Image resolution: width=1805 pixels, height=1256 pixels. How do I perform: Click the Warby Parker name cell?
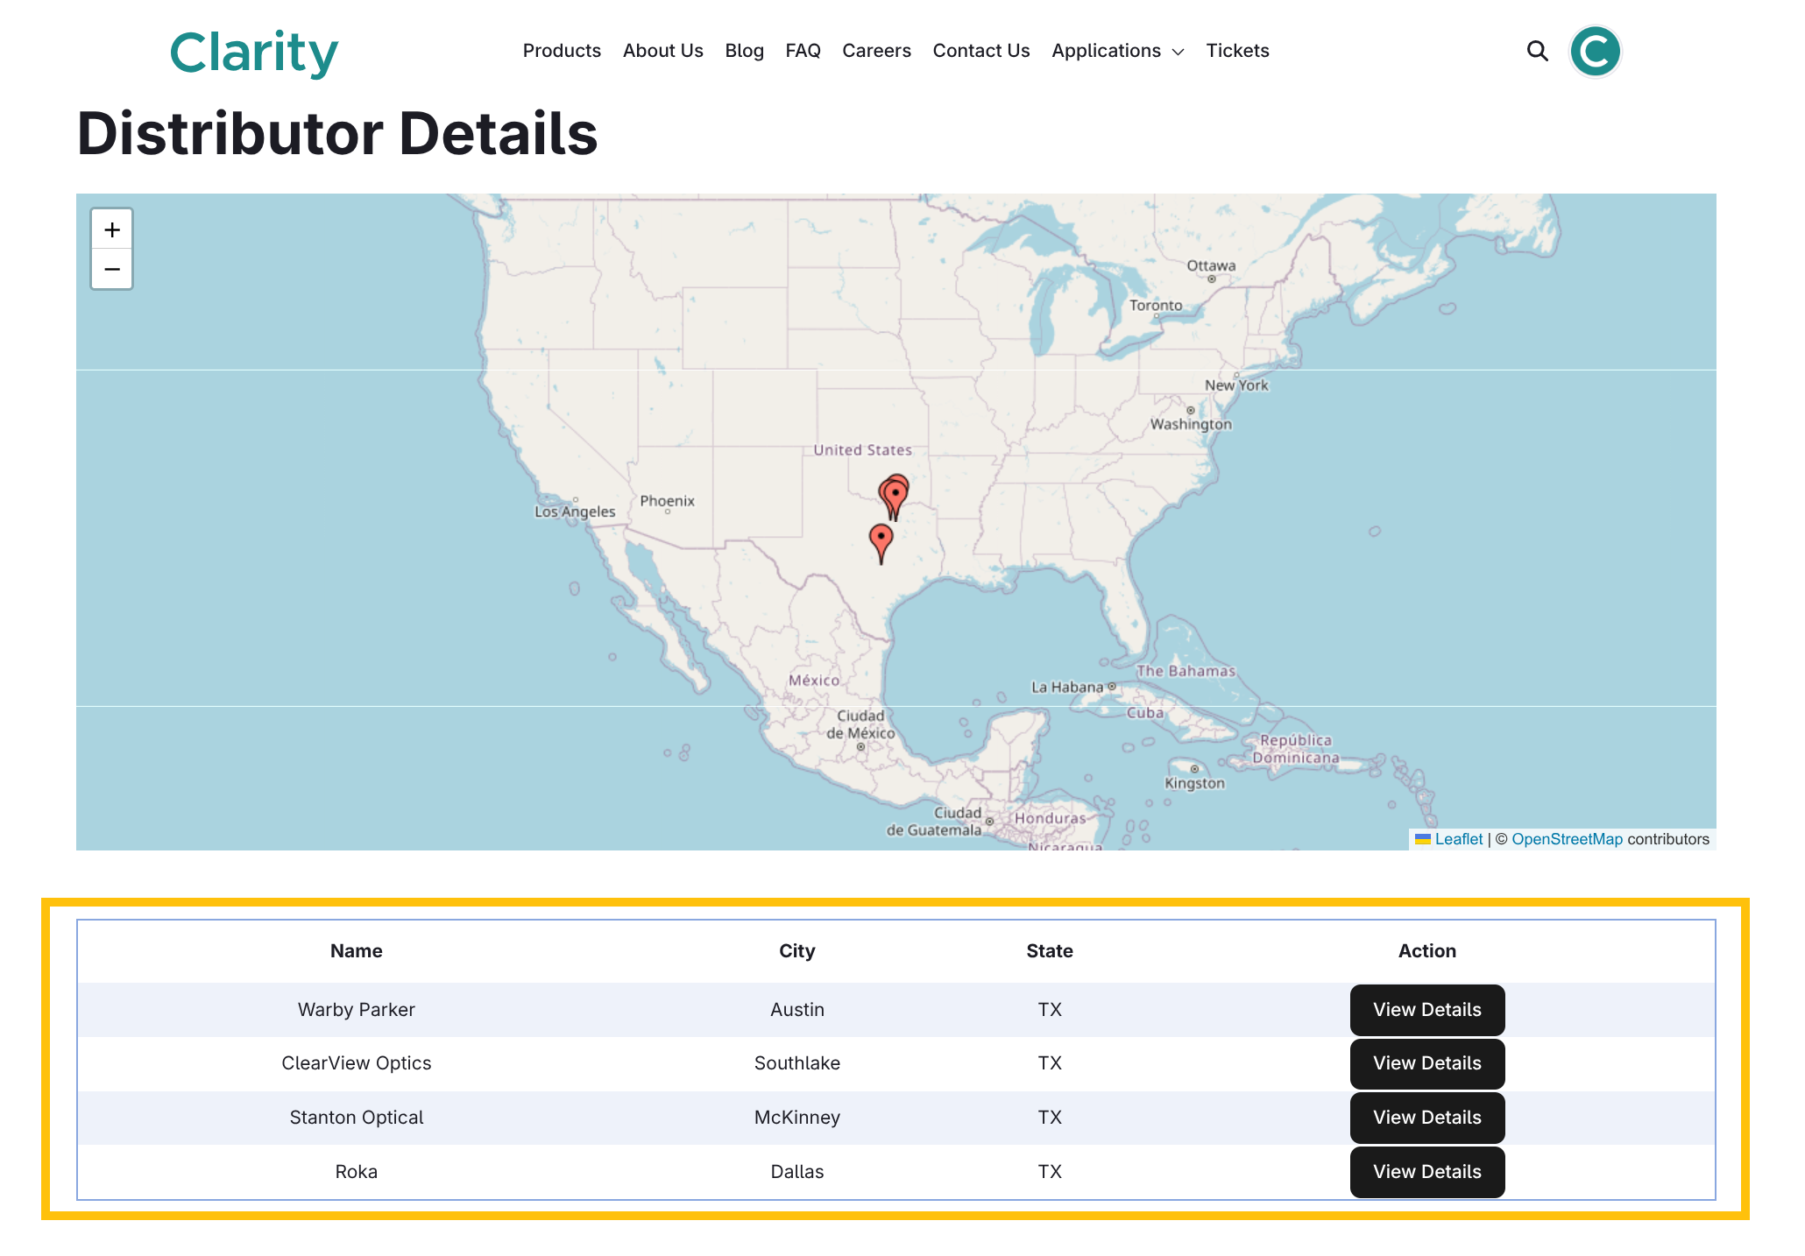pyautogui.click(x=357, y=1010)
